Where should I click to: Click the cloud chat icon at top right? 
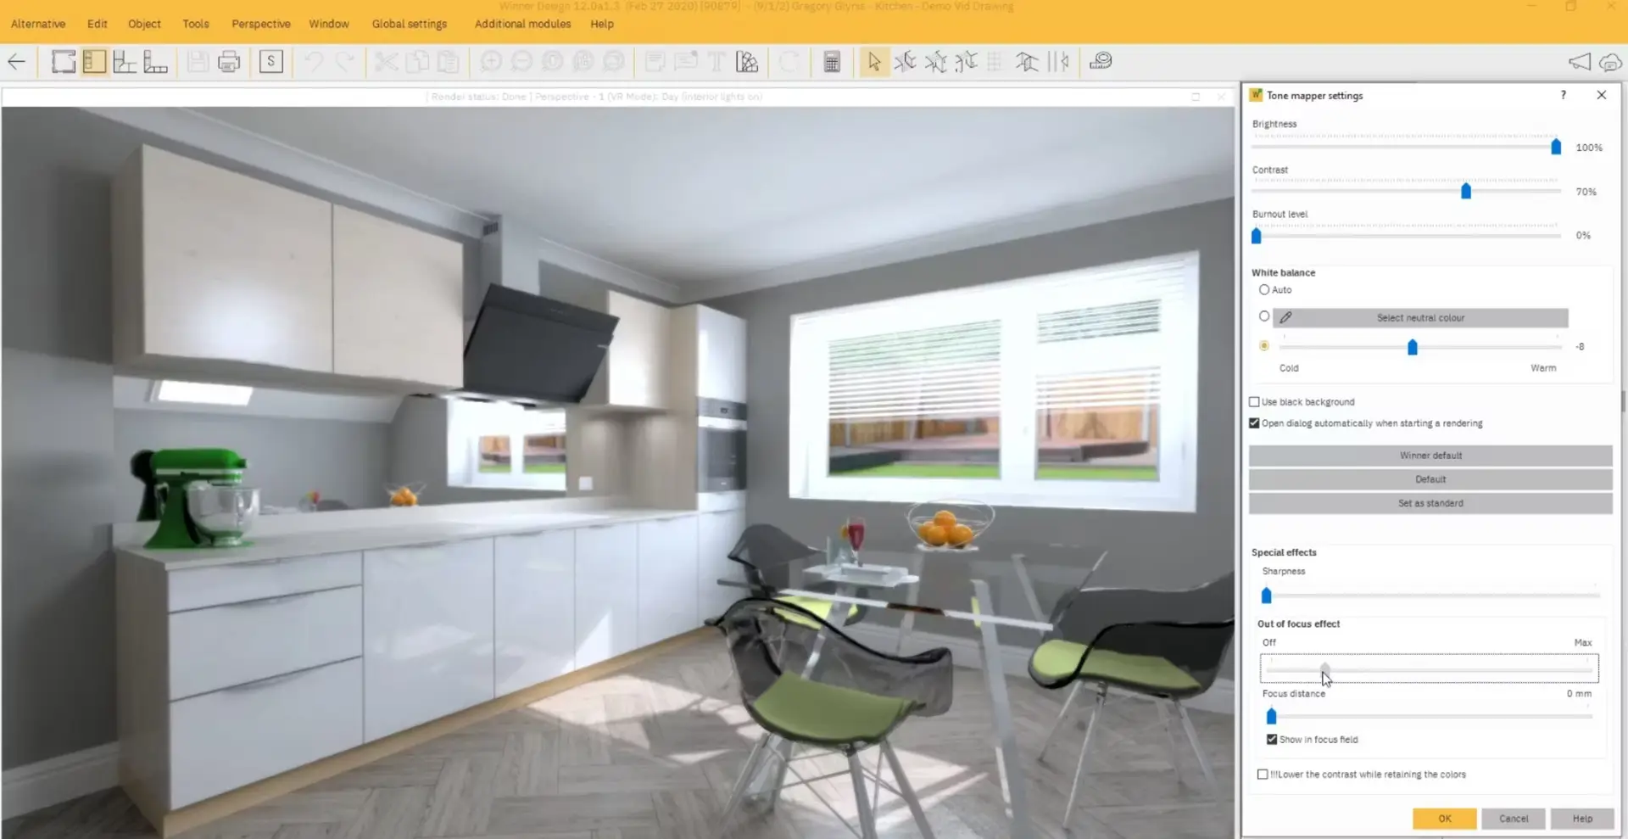point(1609,62)
